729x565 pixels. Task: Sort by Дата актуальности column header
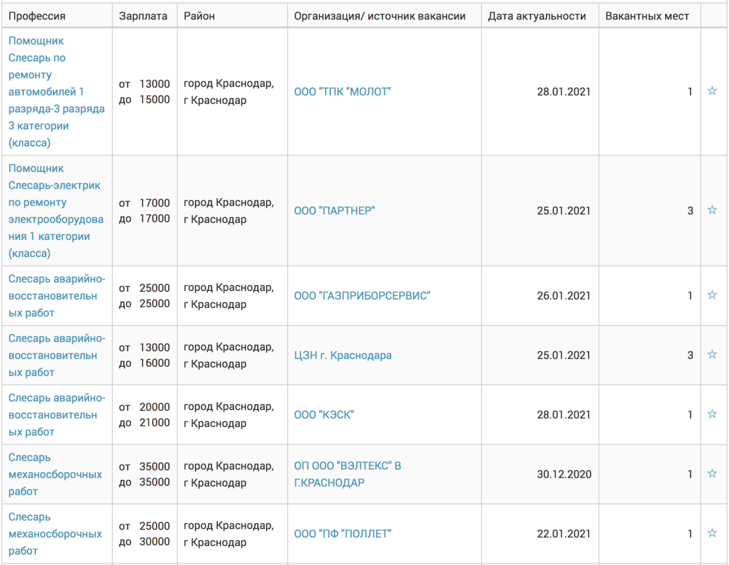[536, 16]
